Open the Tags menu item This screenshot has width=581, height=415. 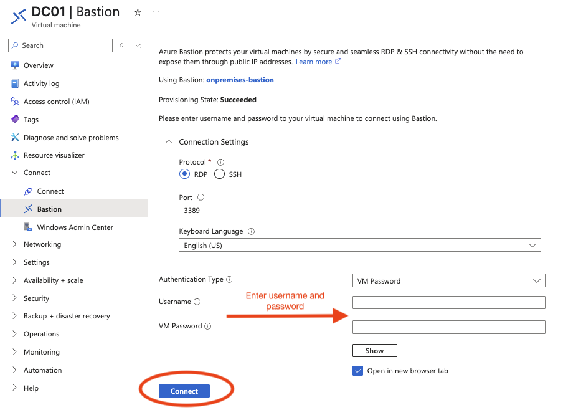(31, 120)
